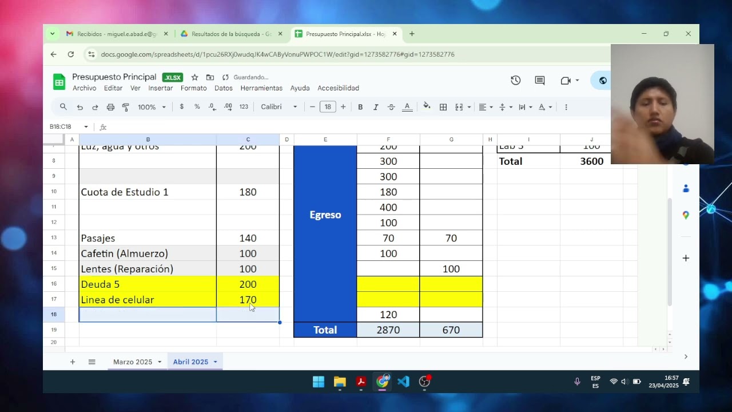Add a new sheet with plus button
Image resolution: width=732 pixels, height=412 pixels.
(x=73, y=362)
